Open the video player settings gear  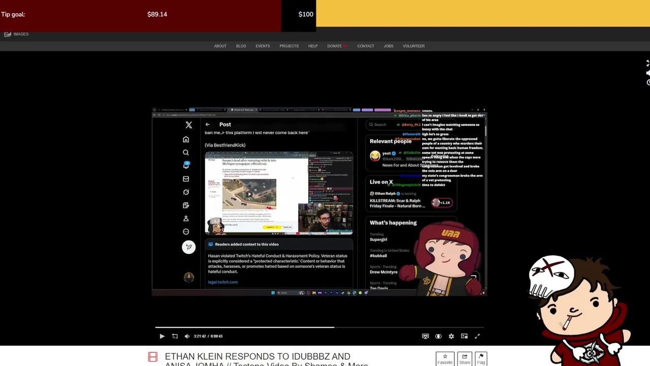tap(451, 336)
